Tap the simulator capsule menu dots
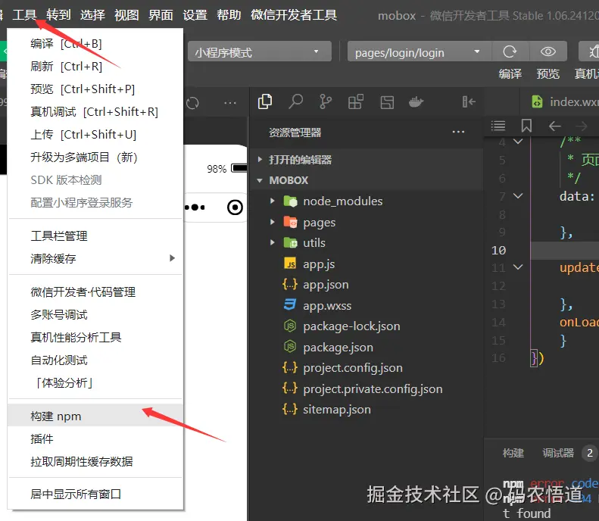 click(x=195, y=207)
